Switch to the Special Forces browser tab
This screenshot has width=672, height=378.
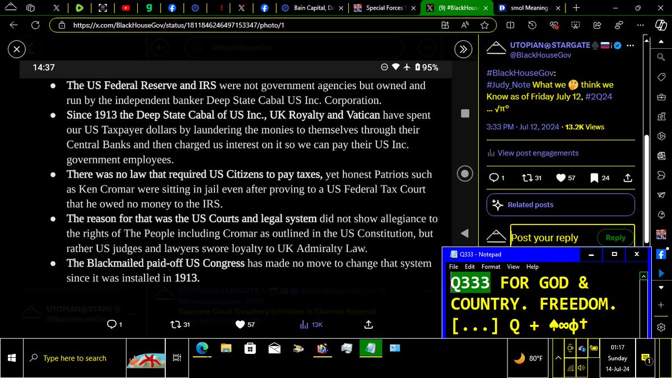(x=384, y=8)
